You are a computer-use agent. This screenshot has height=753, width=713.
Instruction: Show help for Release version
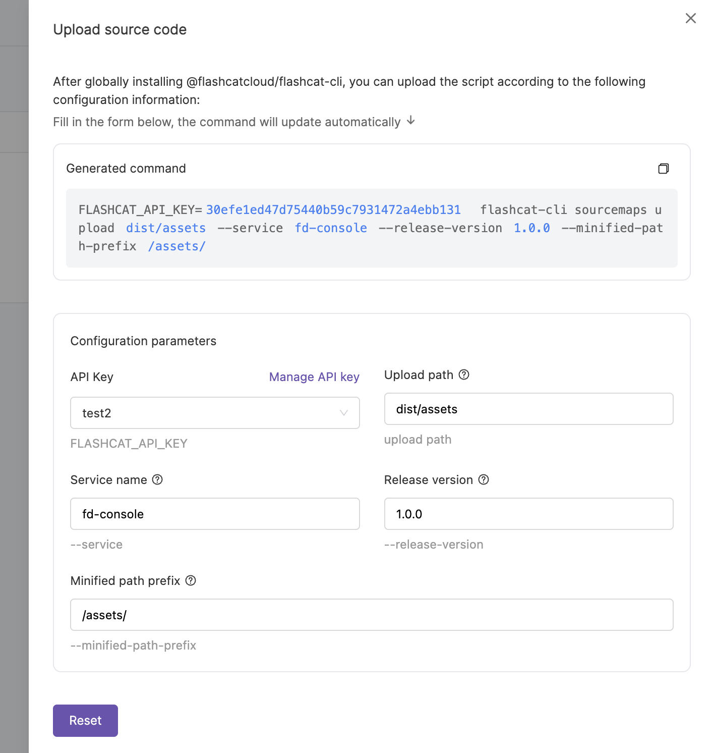(x=484, y=479)
